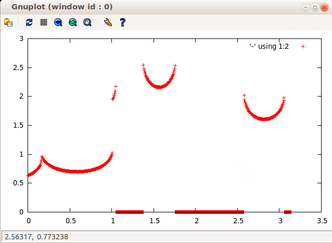
Task: Minimize the Gnuplot window
Action: 305,7
